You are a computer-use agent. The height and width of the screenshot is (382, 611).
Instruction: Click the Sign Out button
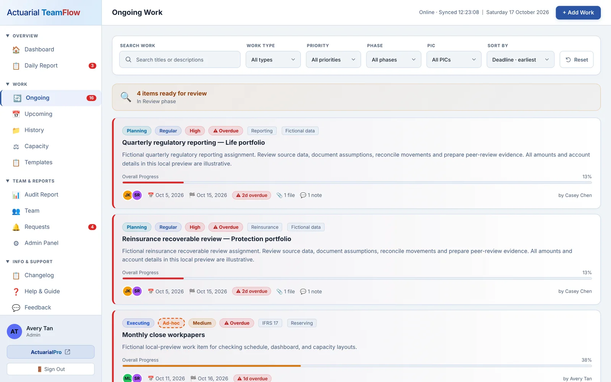pos(51,369)
